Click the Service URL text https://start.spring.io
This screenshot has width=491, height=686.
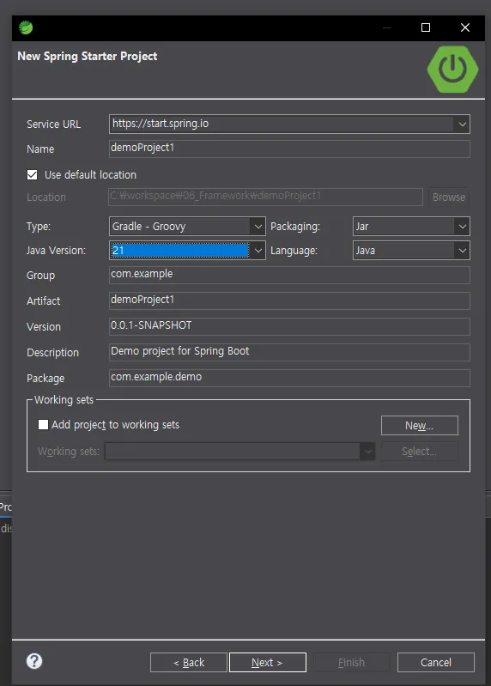pos(161,124)
